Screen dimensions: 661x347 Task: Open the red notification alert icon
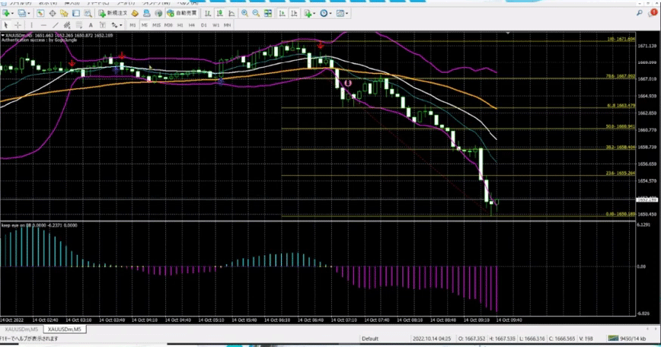pos(653,13)
